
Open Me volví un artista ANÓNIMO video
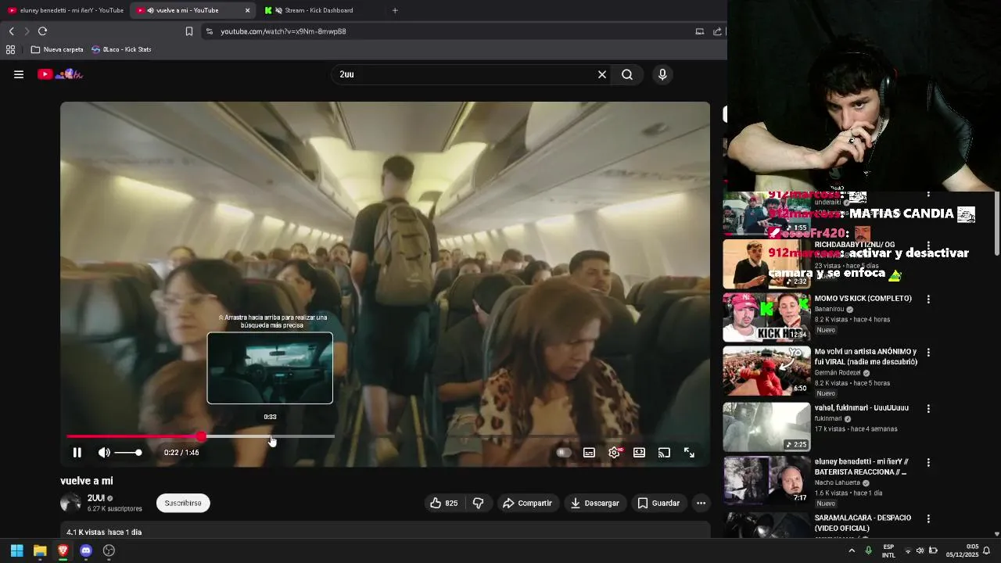tap(866, 357)
